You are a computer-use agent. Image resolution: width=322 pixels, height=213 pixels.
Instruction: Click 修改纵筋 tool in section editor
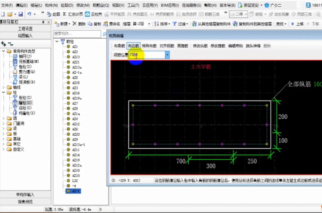coord(200,46)
